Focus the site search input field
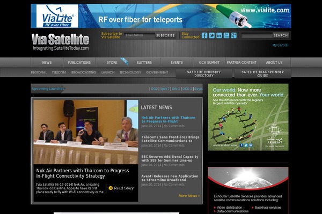Viewport: 322px width, 214px height. (x=257, y=35)
